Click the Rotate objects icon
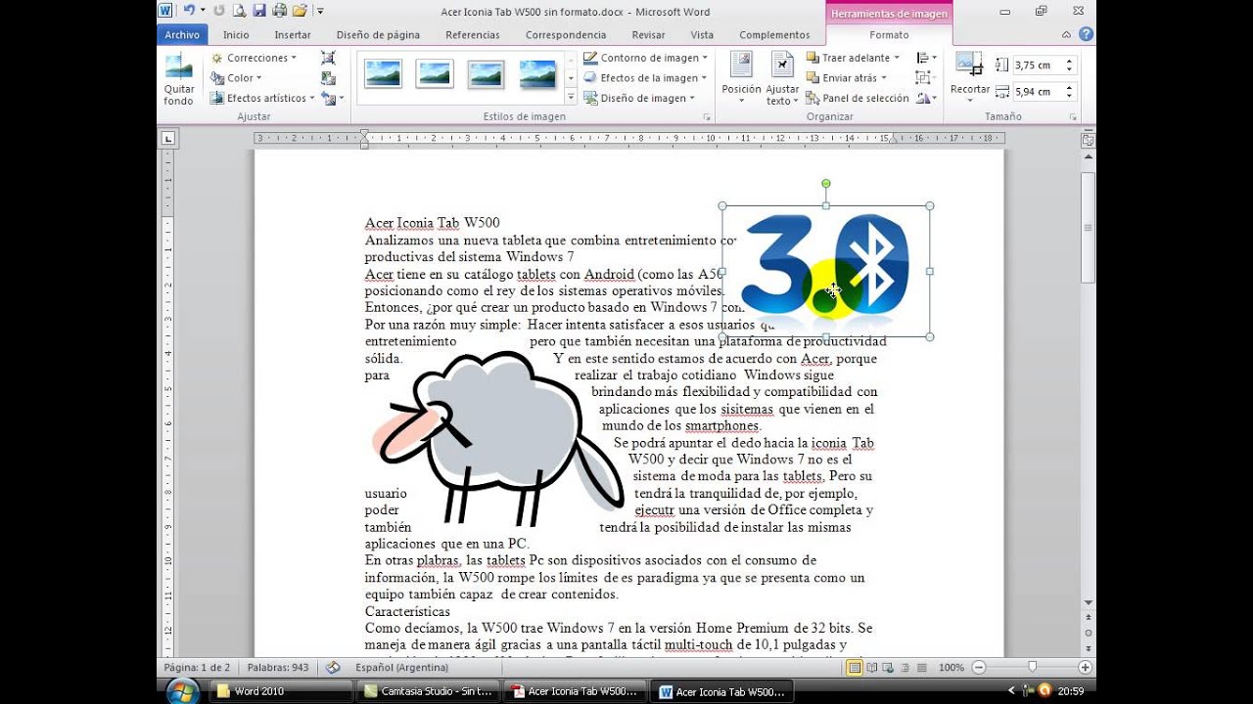Screen dimensions: 1253x704 point(927,98)
